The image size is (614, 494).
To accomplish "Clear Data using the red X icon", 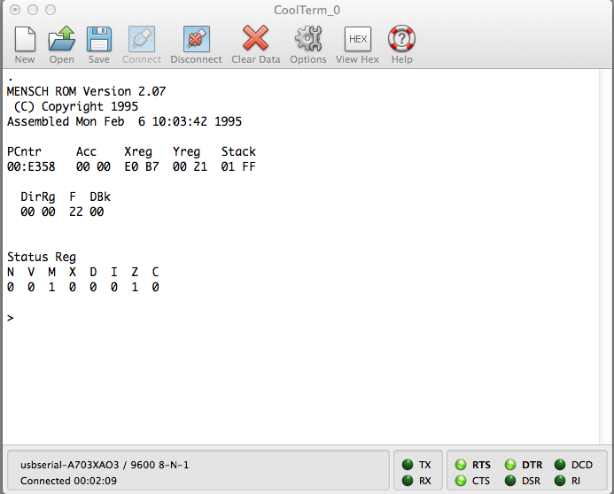I will coord(255,40).
